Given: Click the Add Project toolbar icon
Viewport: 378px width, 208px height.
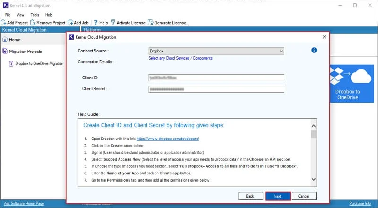Looking at the screenshot, I should click(4, 23).
